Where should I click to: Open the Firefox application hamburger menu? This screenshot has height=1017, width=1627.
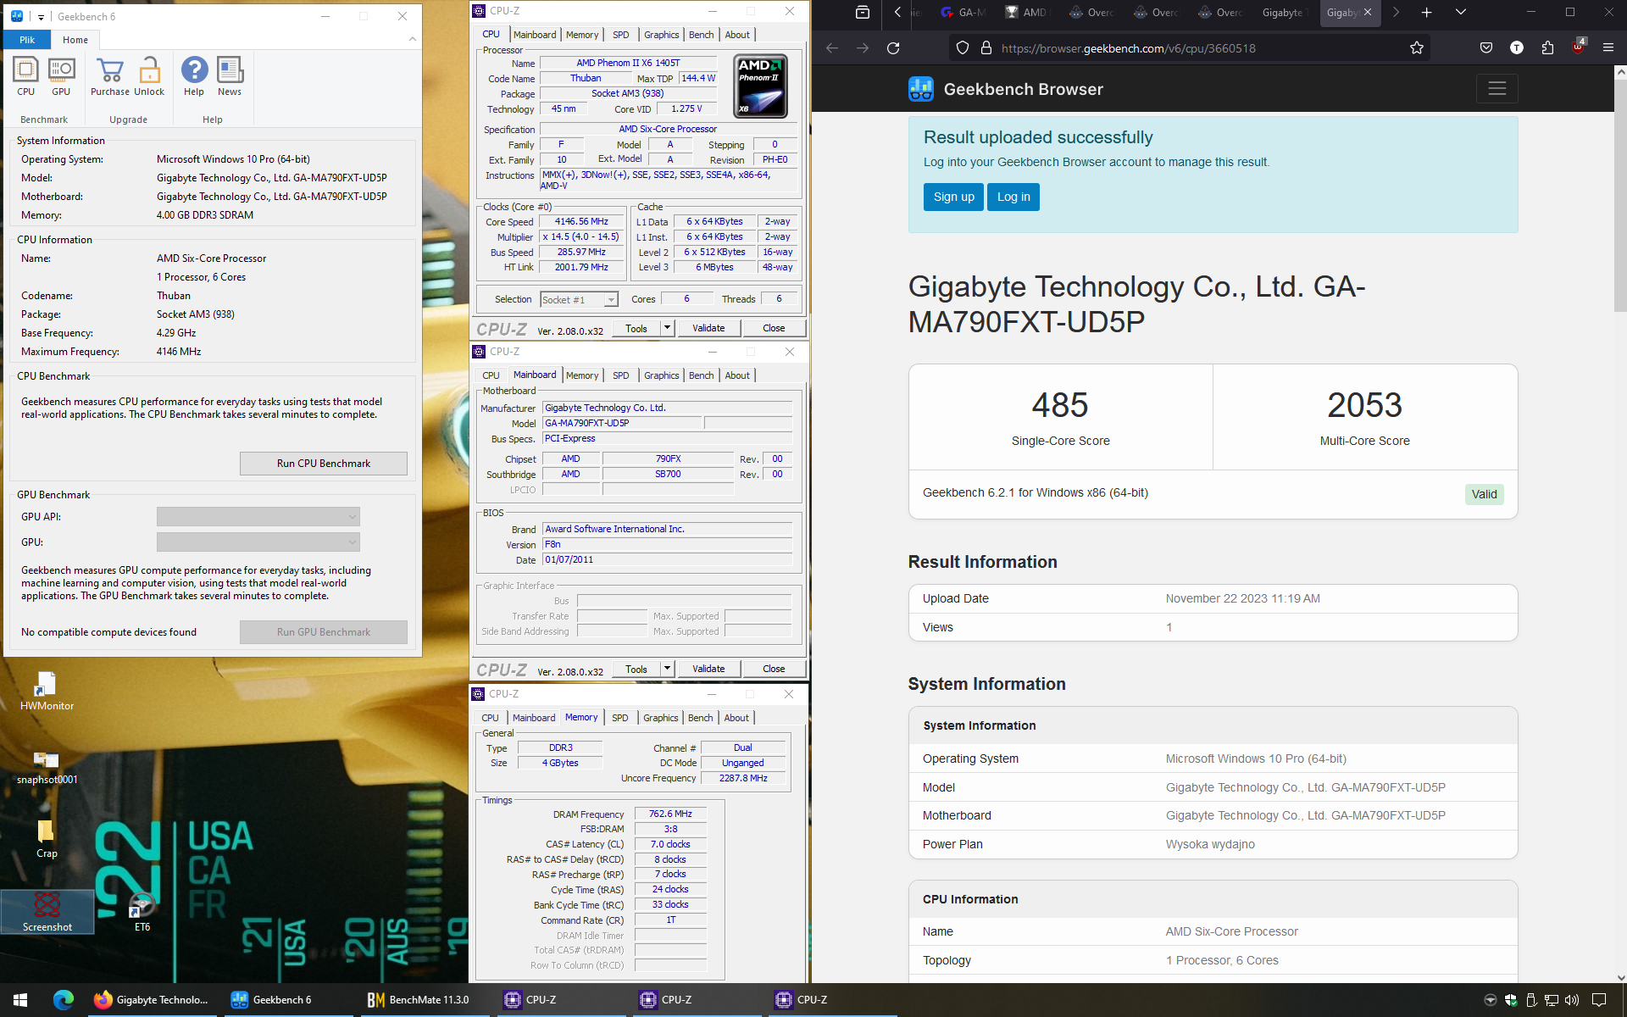click(x=1608, y=48)
